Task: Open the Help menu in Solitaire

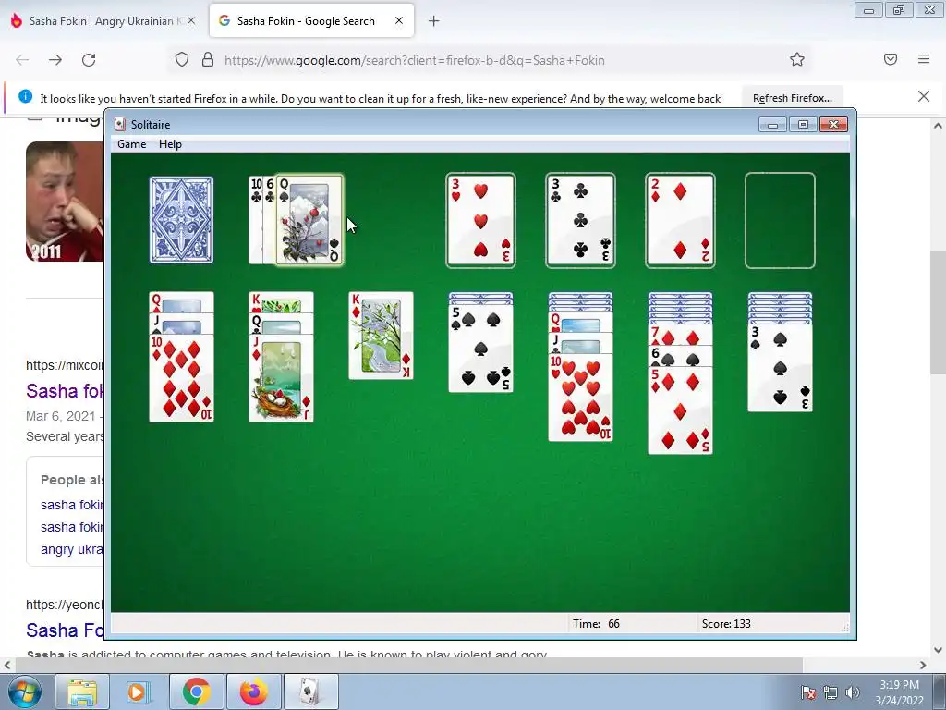Action: tap(170, 144)
